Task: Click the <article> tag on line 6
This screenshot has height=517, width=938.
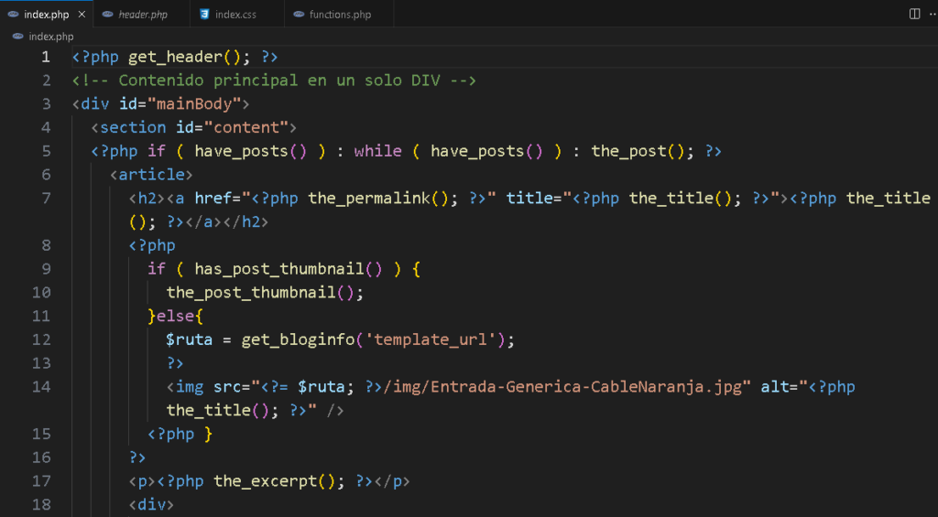Action: [x=151, y=175]
